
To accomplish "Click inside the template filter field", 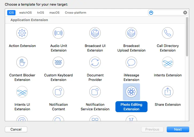I will tap(168, 13).
